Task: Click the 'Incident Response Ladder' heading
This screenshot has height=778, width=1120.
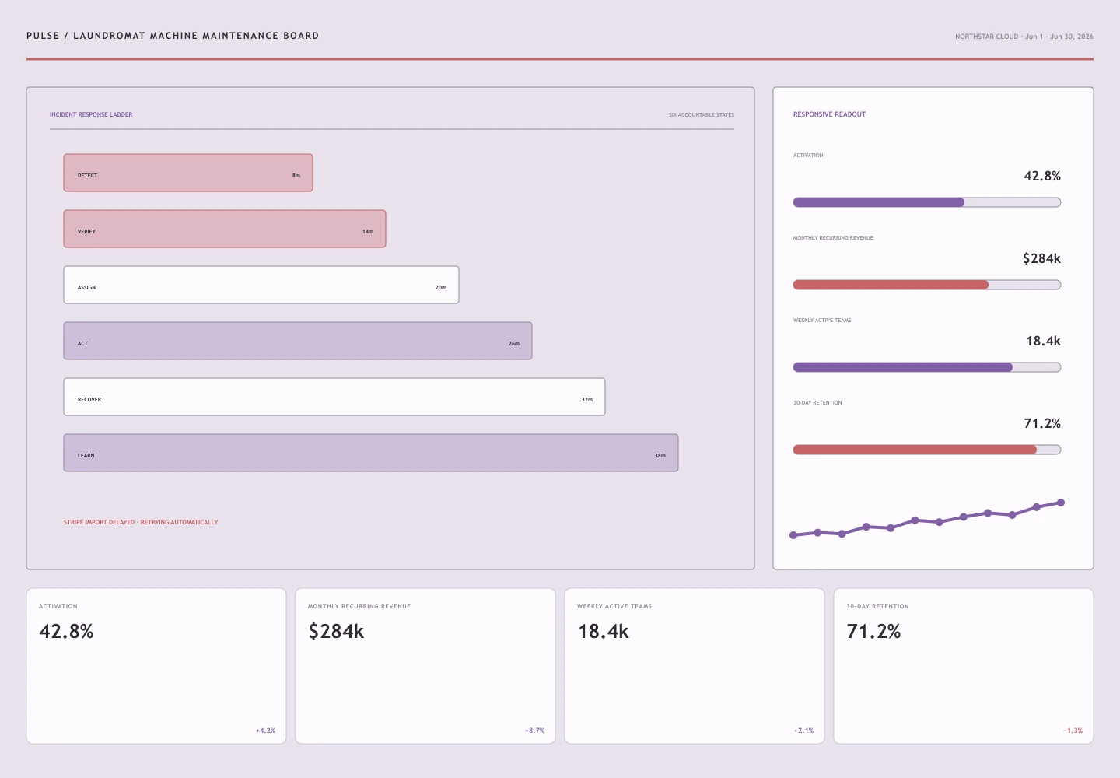Action: click(x=91, y=114)
